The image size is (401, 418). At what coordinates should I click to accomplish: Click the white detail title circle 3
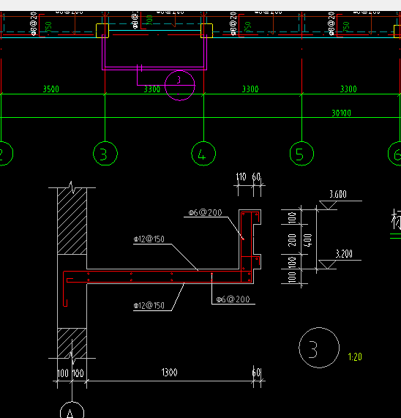point(319,348)
